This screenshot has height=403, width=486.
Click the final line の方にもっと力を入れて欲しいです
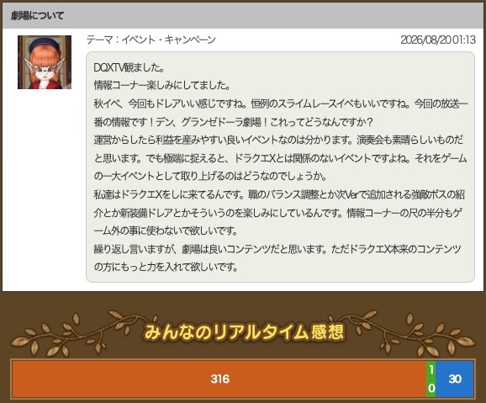(166, 267)
